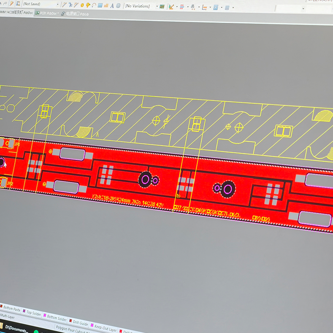333x333 pixels.
Task: Choose the Place Arc tool
Action: click(x=94, y=5)
